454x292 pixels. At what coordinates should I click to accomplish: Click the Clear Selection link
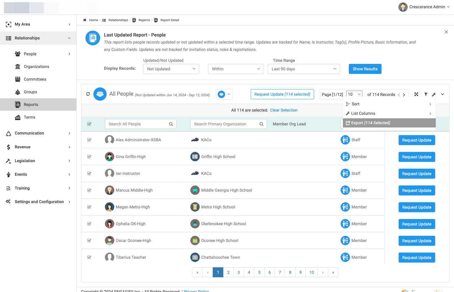[284, 110]
